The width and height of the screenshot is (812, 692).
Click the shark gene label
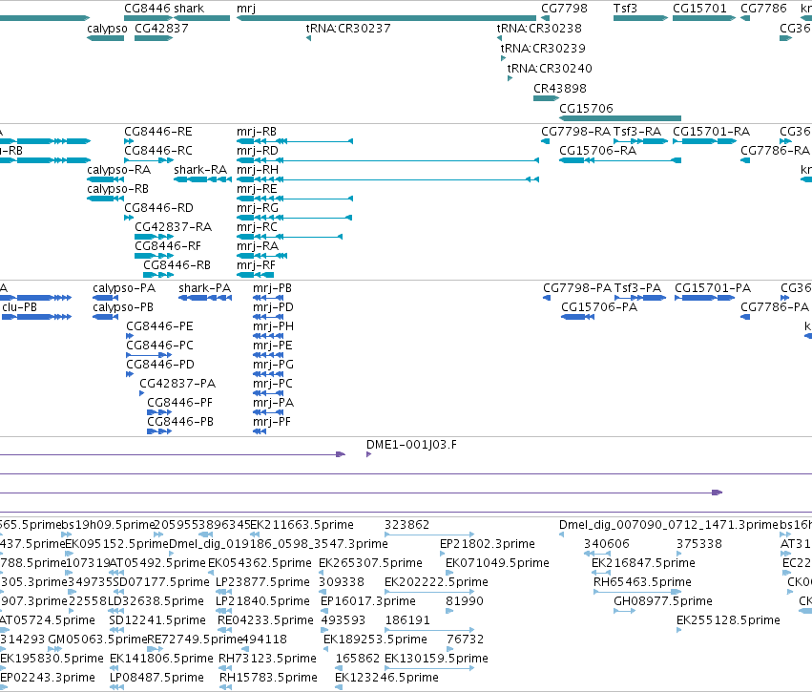(189, 9)
